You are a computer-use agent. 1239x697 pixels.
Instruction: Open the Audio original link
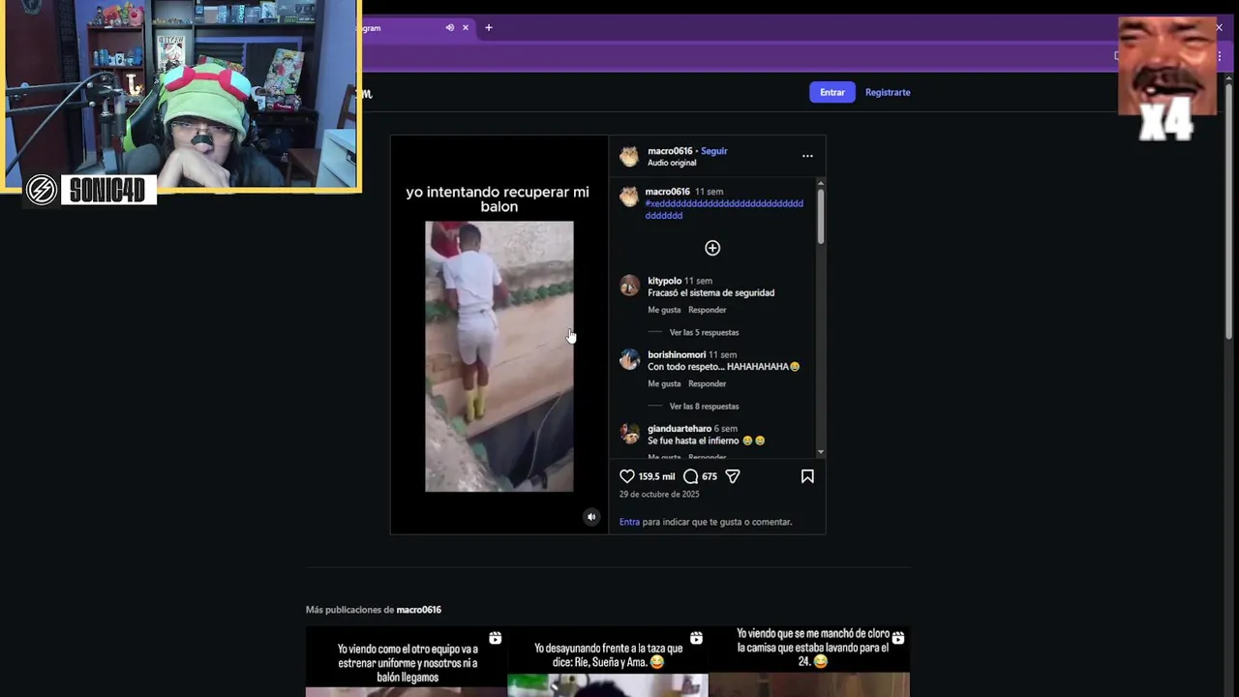pos(672,163)
